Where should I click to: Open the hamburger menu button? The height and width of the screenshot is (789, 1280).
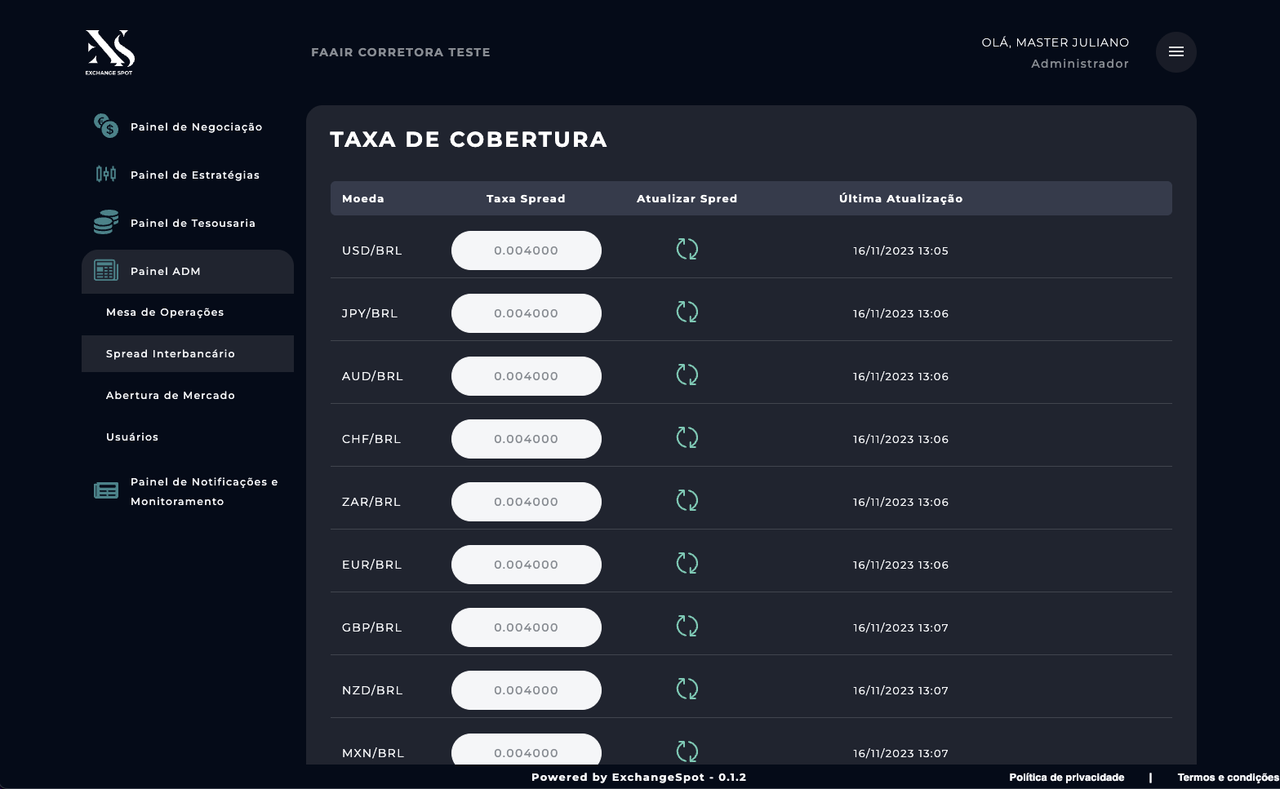[1176, 52]
